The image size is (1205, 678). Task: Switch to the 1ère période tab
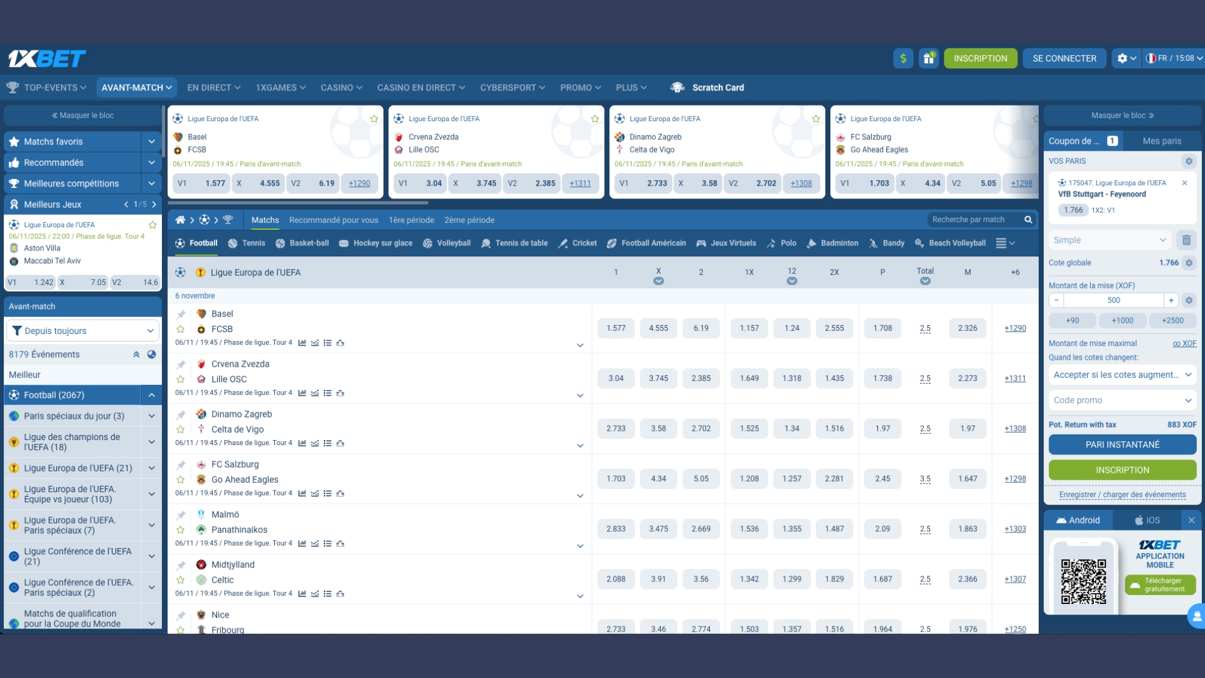(411, 220)
